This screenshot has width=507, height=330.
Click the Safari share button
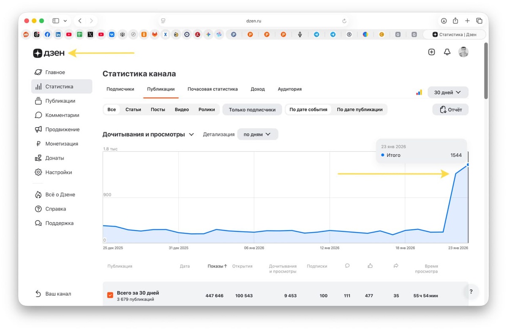(455, 21)
